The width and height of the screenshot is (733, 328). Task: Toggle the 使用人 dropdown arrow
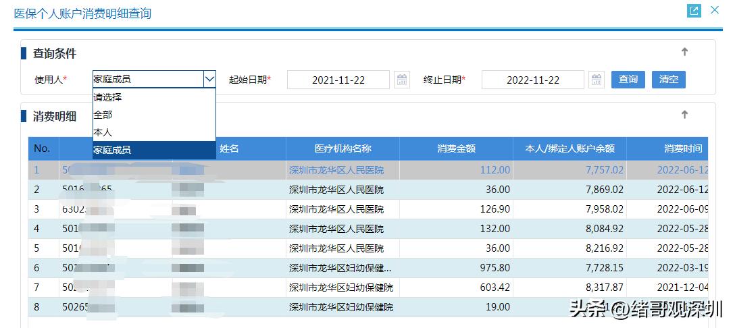coord(209,80)
